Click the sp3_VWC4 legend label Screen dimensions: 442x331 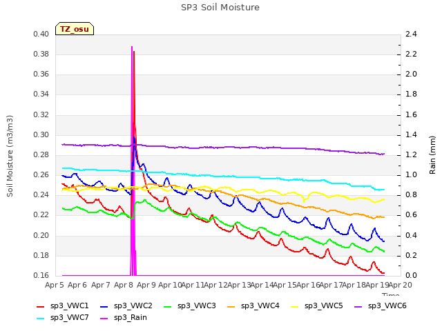260,306
